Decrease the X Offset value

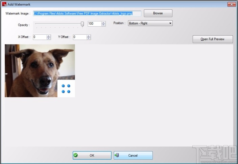[49, 38]
